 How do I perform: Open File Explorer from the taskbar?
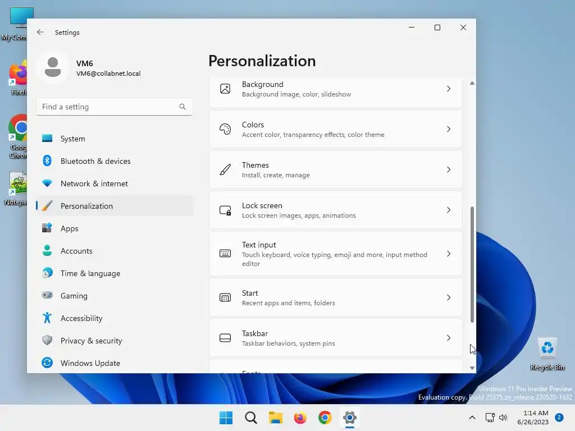[275, 418]
